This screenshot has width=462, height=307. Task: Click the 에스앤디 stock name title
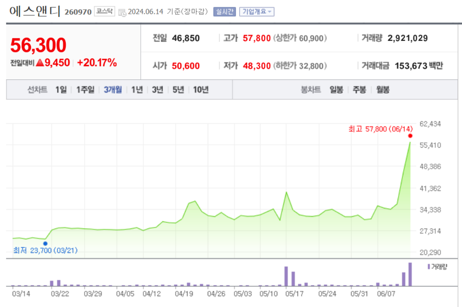[35, 12]
